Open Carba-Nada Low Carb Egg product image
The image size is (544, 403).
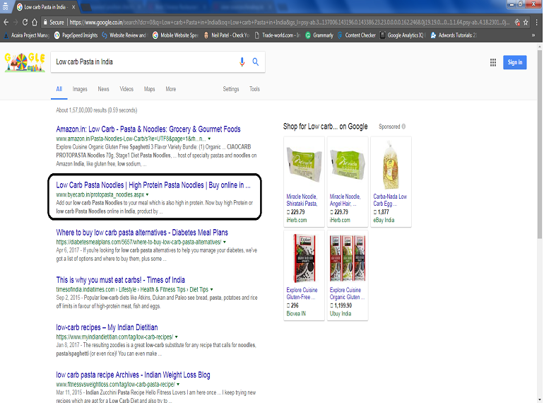pos(391,165)
